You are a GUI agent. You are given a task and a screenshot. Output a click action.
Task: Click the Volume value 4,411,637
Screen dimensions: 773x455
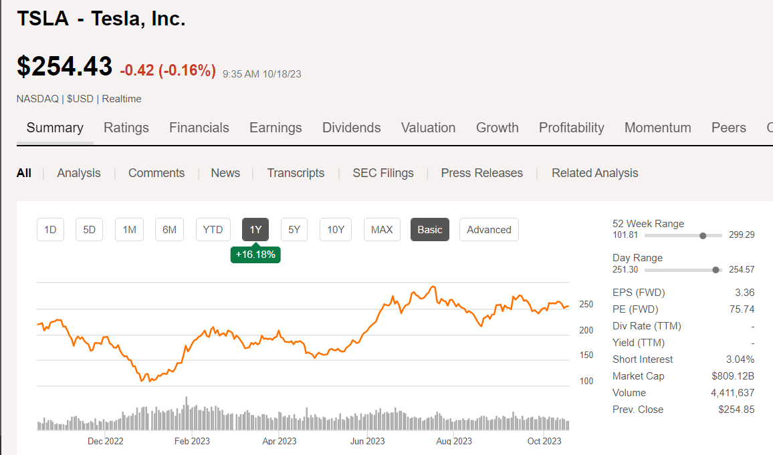point(733,393)
